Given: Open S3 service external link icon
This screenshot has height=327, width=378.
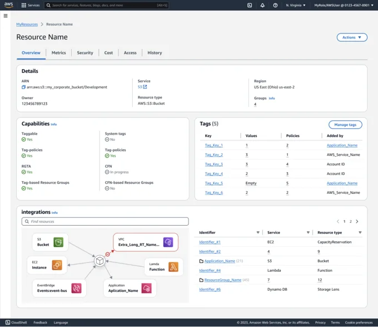Looking at the screenshot, I should [145, 87].
